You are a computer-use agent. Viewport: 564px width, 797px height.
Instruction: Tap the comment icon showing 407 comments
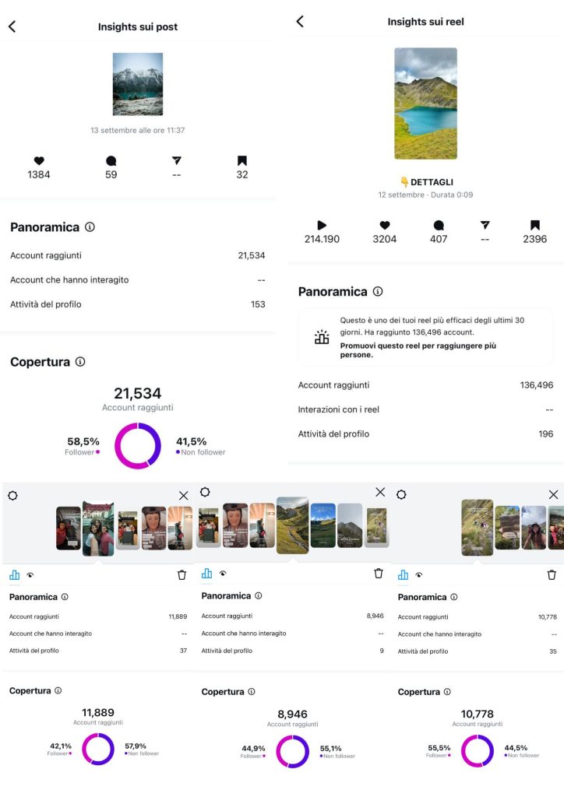[x=439, y=225]
